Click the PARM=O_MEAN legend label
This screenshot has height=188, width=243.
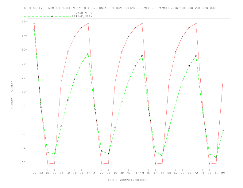82,13
